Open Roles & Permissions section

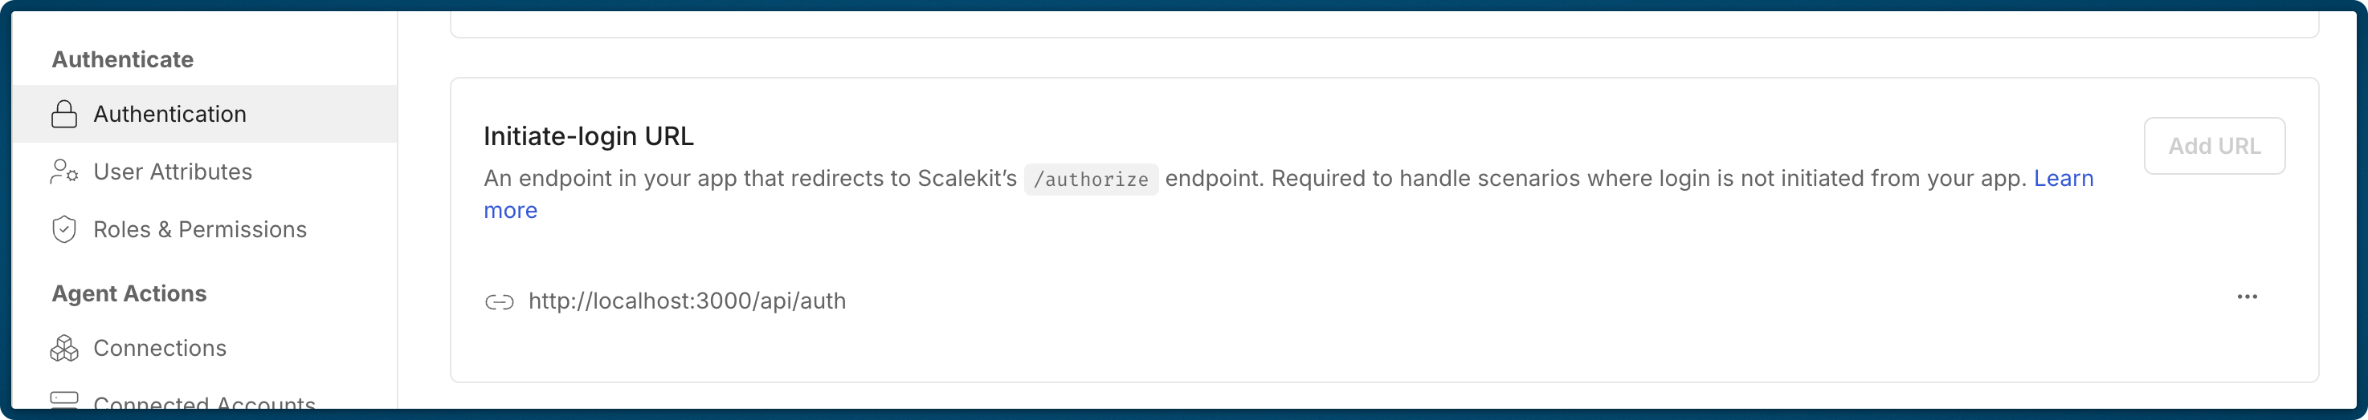[199, 229]
